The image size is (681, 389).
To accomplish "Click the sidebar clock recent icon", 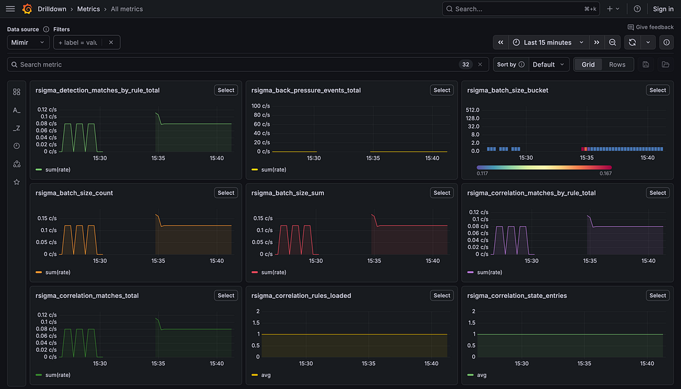I will point(17,146).
